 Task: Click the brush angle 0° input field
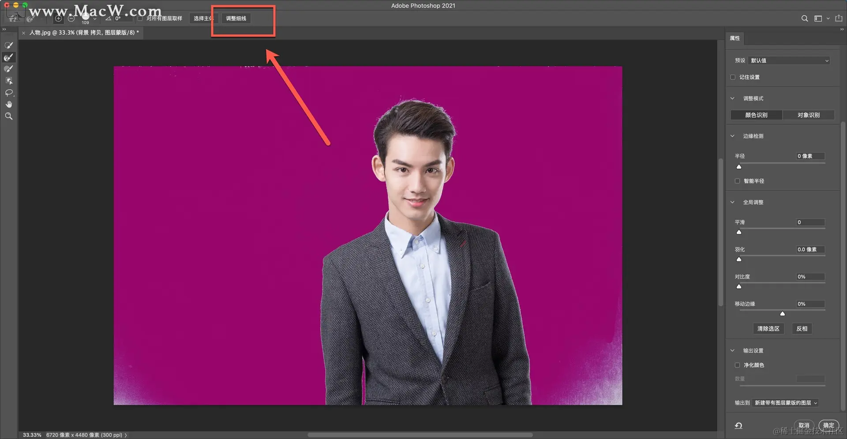pyautogui.click(x=123, y=19)
